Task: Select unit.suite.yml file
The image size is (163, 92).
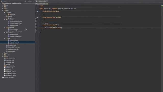Action: 11,51
